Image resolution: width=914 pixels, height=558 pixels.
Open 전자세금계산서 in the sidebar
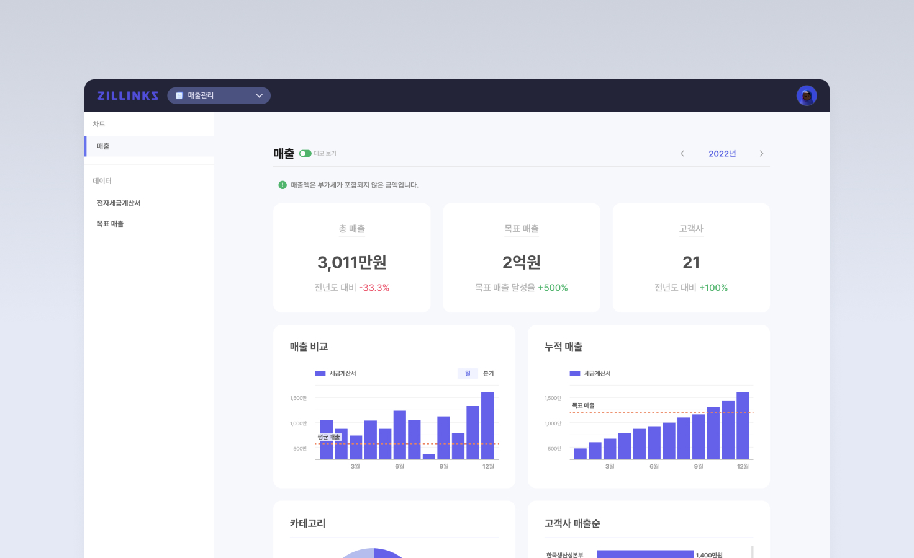[119, 203]
